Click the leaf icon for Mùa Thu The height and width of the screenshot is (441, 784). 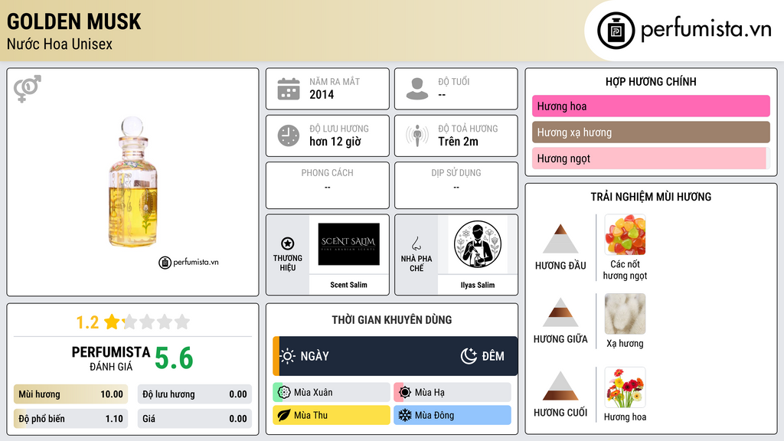[x=284, y=415]
